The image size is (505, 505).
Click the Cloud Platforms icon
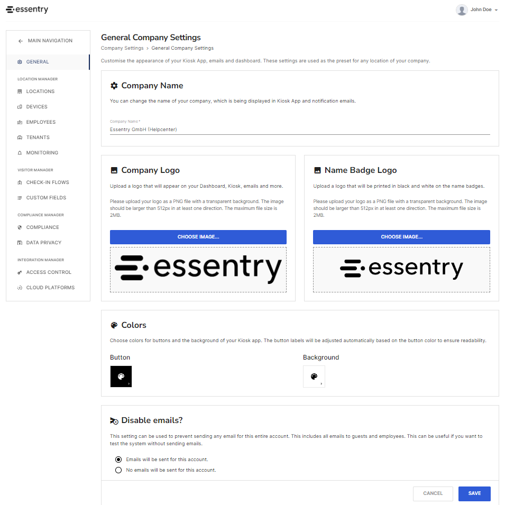point(20,288)
